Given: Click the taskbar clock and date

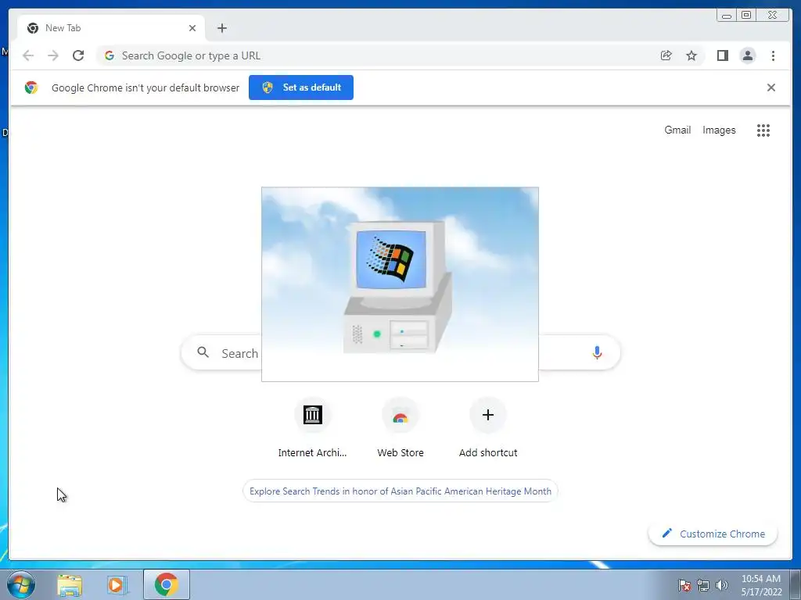Looking at the screenshot, I should click(761, 585).
